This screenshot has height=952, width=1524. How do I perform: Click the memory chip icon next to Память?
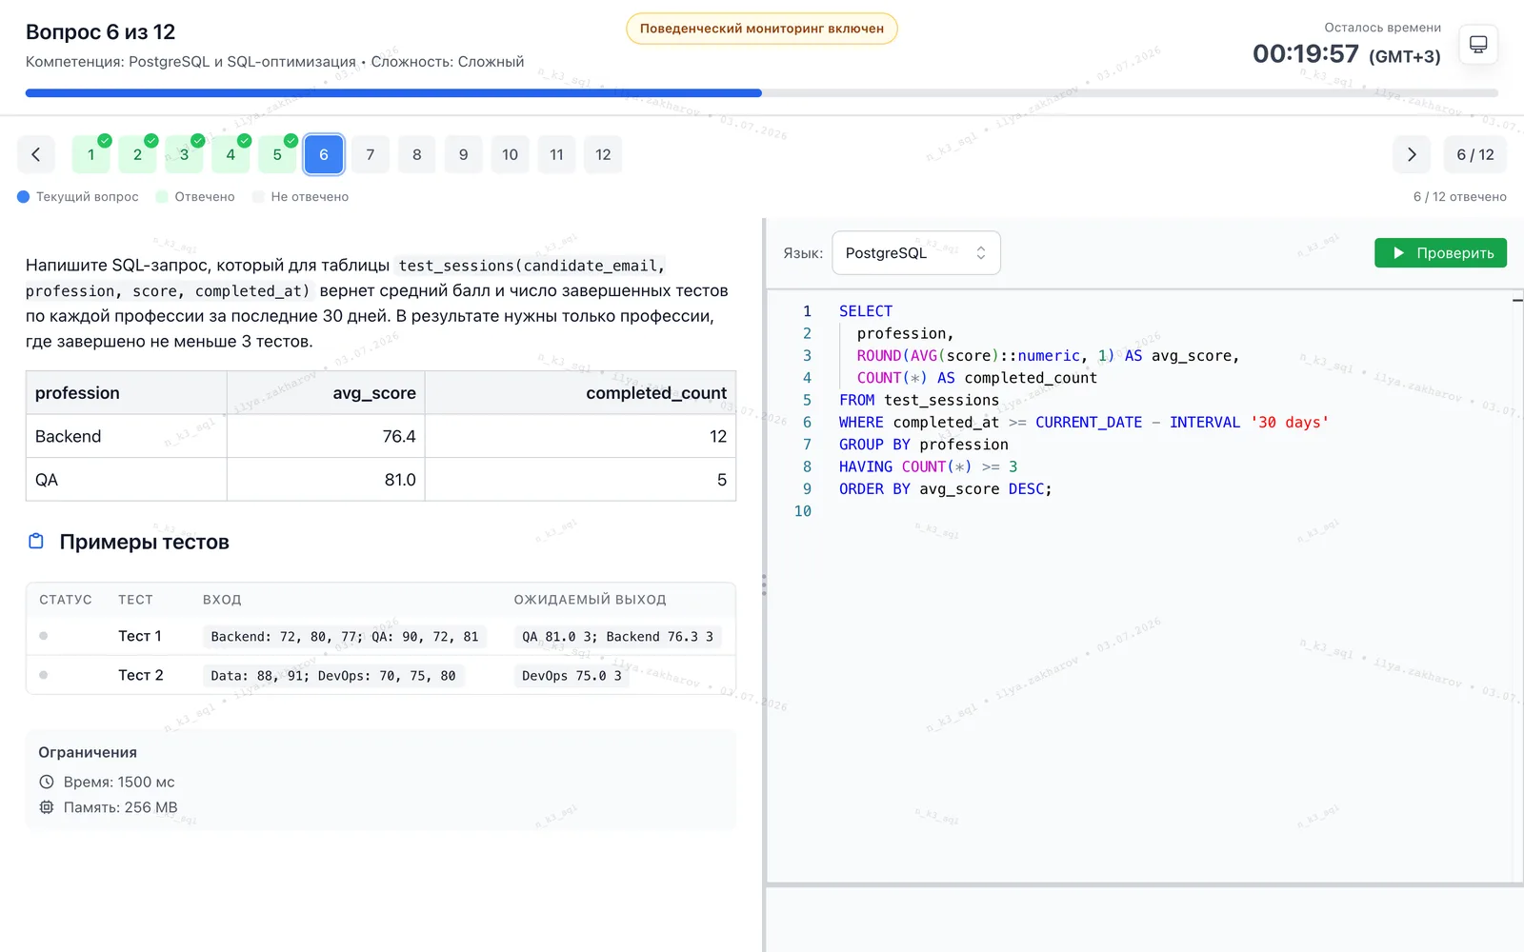(x=47, y=807)
